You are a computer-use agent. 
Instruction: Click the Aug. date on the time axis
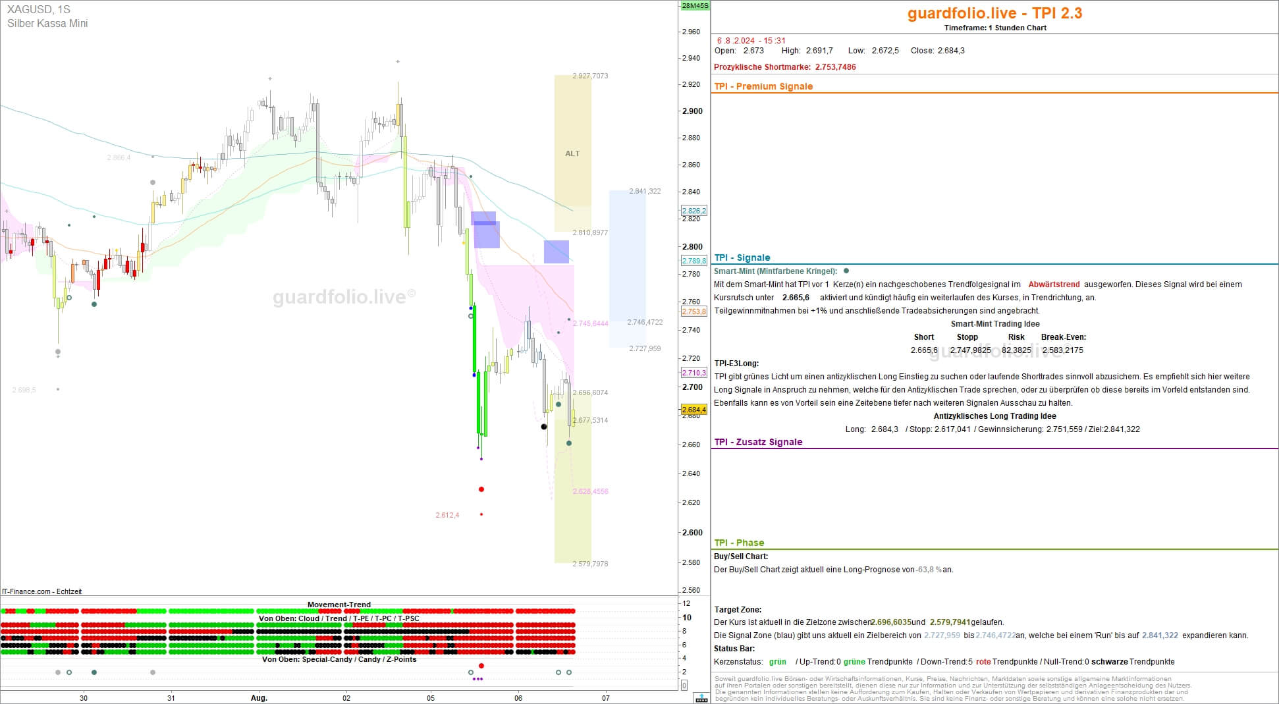pyautogui.click(x=259, y=698)
